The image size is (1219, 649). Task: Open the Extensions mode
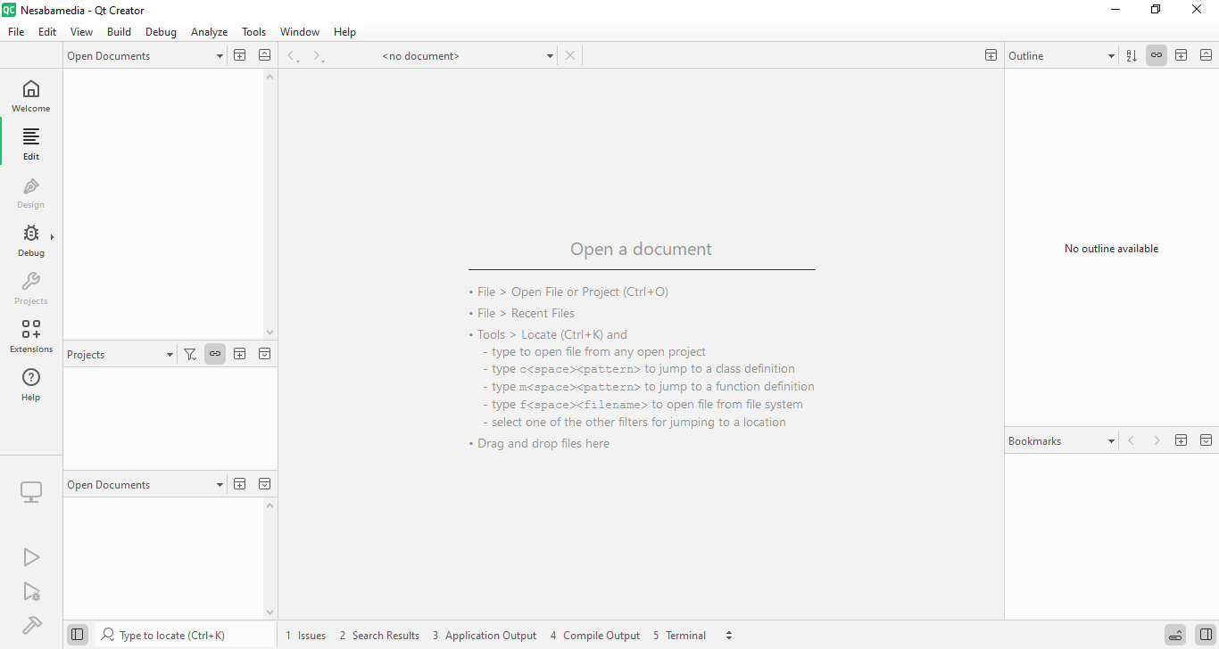pyautogui.click(x=31, y=336)
